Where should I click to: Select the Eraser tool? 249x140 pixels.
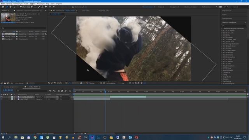click(46, 7)
